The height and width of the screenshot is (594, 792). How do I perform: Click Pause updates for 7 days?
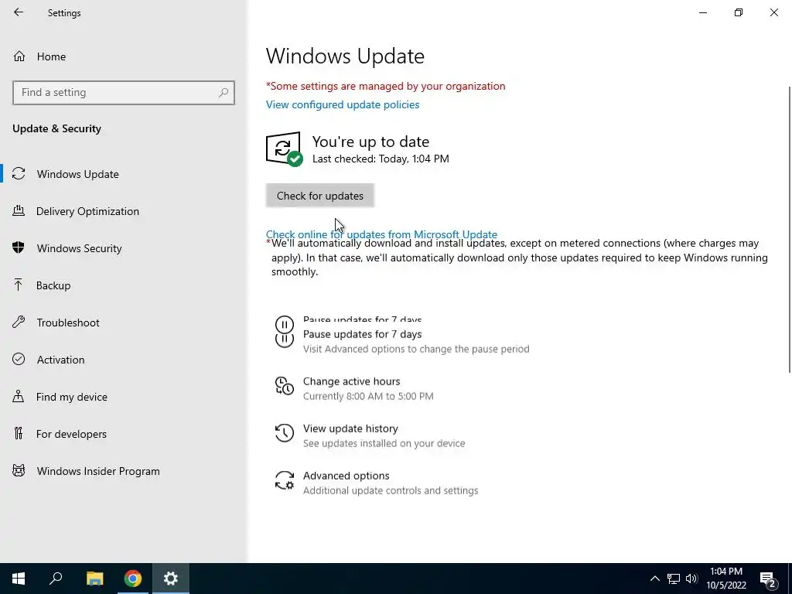(x=362, y=334)
